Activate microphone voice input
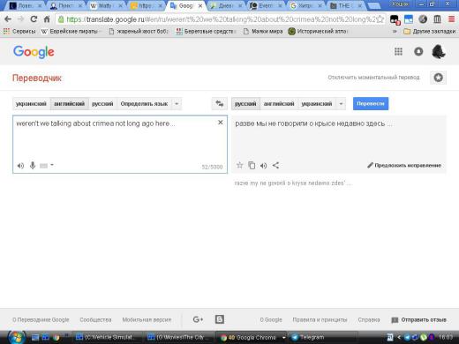Screen dimensions: 459x344 click(x=33, y=166)
